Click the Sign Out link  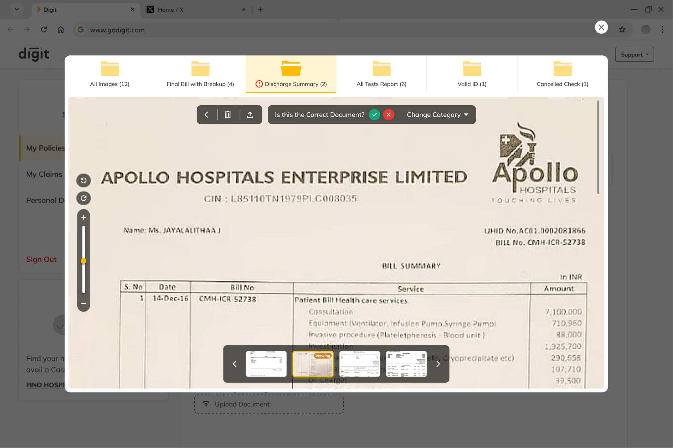(41, 259)
